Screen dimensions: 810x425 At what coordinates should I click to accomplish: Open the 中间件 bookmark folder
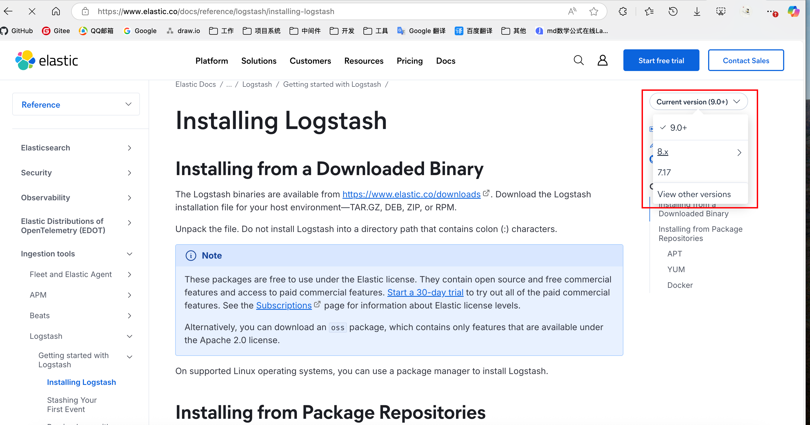point(305,31)
